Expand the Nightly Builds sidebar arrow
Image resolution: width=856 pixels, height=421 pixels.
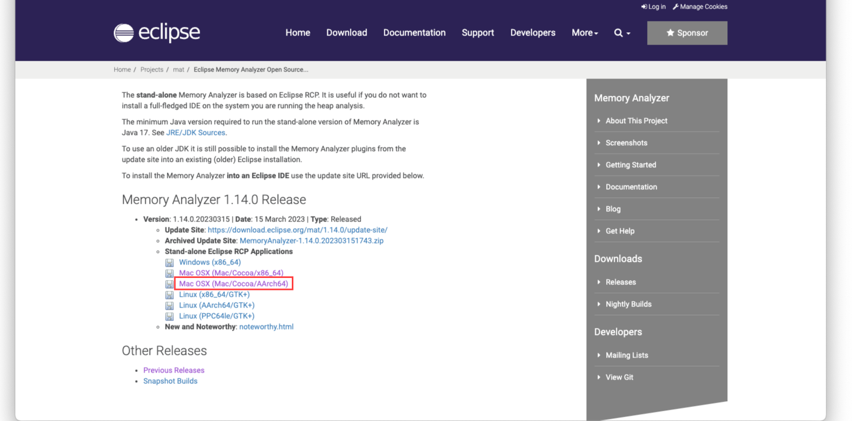(x=599, y=304)
